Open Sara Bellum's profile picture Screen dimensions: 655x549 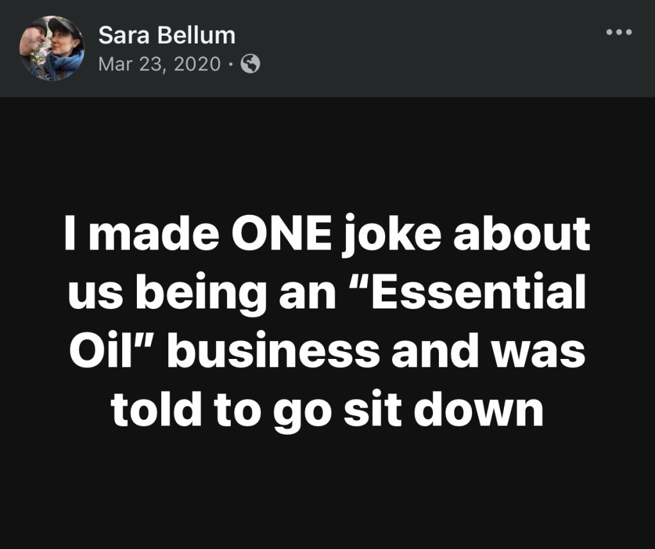point(52,48)
